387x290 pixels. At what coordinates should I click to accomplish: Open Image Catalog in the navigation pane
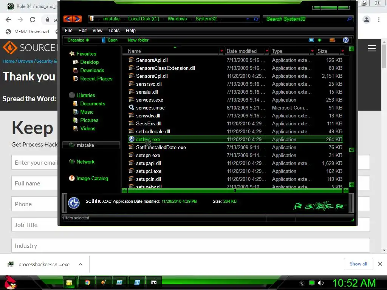point(92,178)
